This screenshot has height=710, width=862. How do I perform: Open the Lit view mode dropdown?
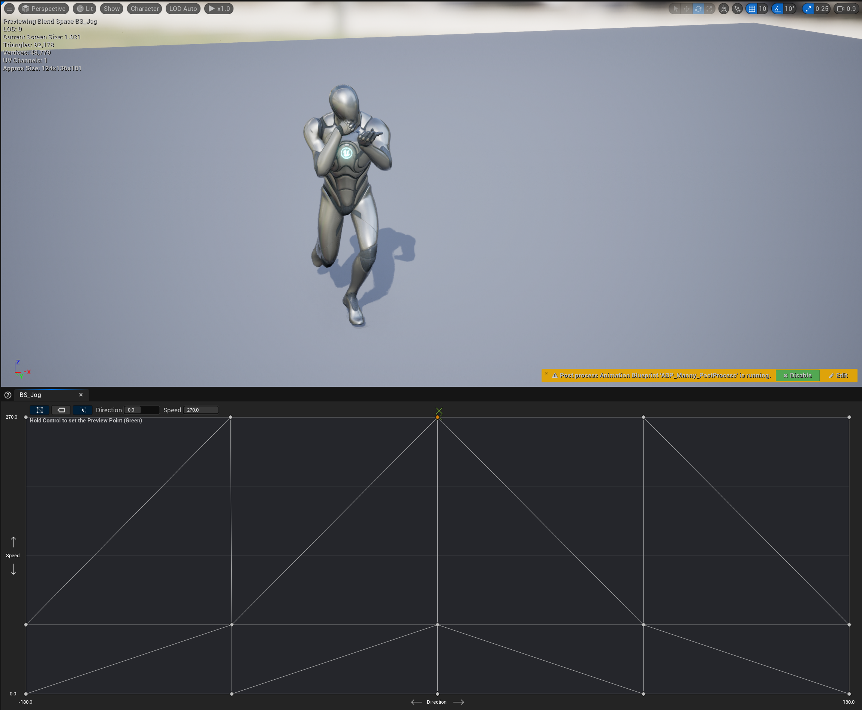point(85,9)
